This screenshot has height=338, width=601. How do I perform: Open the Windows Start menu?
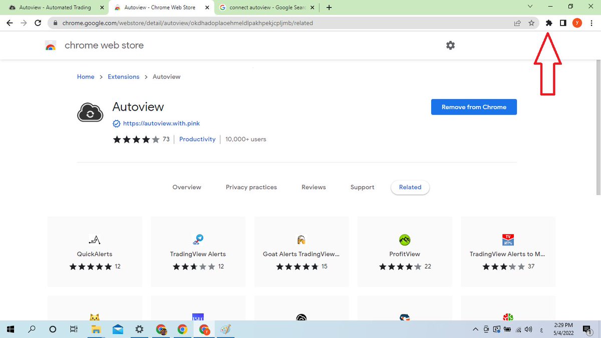pyautogui.click(x=11, y=329)
